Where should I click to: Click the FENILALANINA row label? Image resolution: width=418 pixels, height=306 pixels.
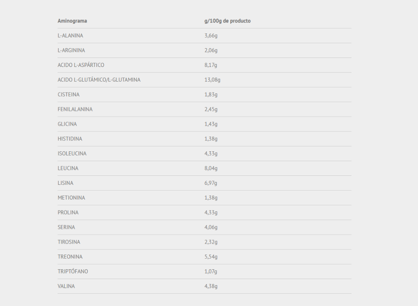[x=75, y=109]
